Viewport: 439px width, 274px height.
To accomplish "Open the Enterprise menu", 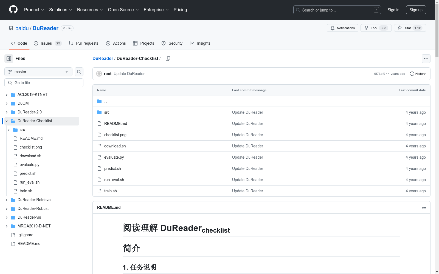I will click(x=156, y=10).
